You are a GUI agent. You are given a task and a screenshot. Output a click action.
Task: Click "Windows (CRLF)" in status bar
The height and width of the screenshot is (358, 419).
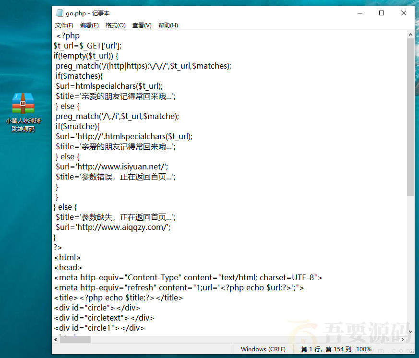click(263, 349)
